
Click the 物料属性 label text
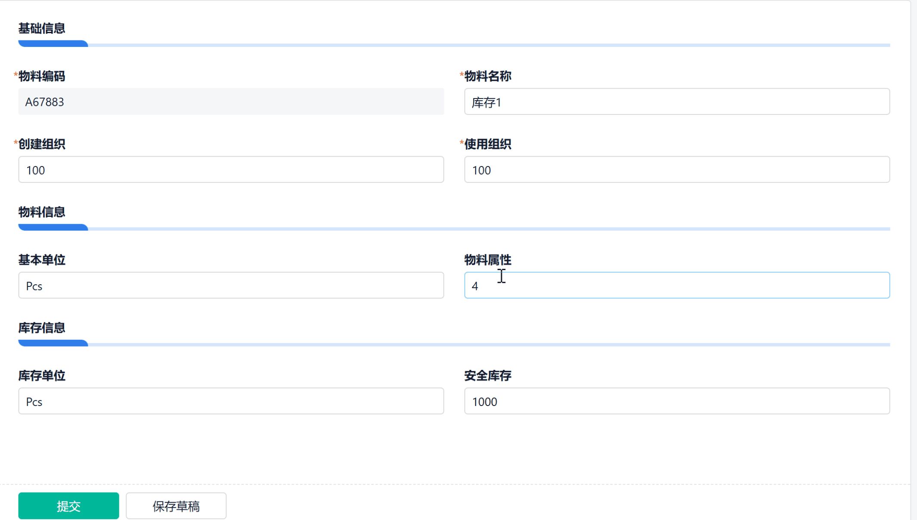click(x=487, y=260)
